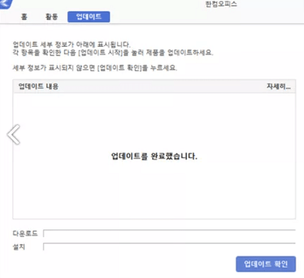Click the 설치 label

coord(19,247)
